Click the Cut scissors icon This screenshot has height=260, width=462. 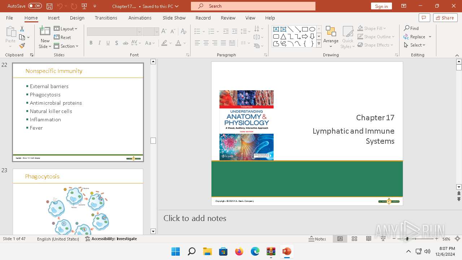coord(22,29)
